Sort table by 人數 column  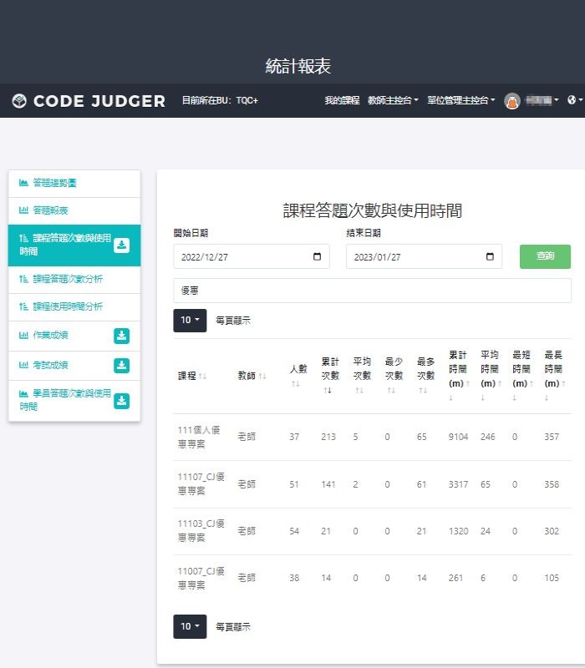click(x=298, y=375)
